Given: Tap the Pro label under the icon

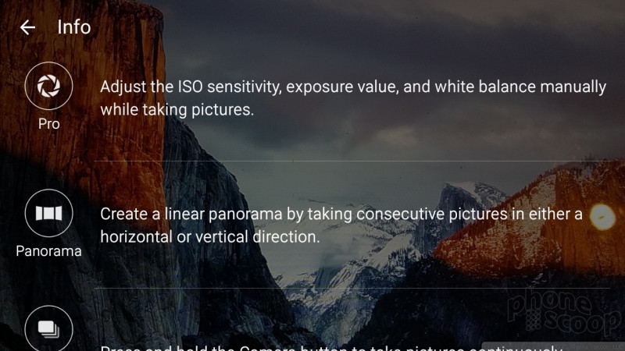Looking at the screenshot, I should pyautogui.click(x=49, y=124).
